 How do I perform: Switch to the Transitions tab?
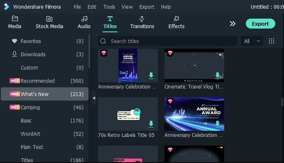coord(142,22)
